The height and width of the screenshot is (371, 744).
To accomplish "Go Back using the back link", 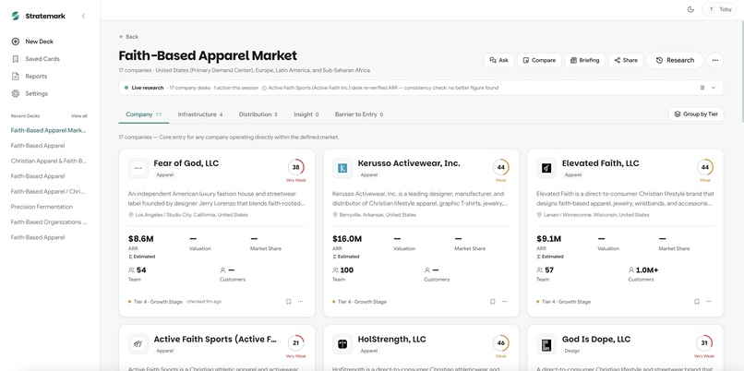I will click(128, 37).
